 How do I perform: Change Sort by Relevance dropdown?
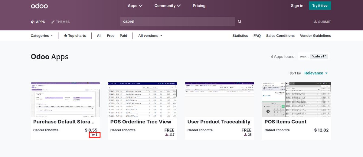[x=316, y=73]
